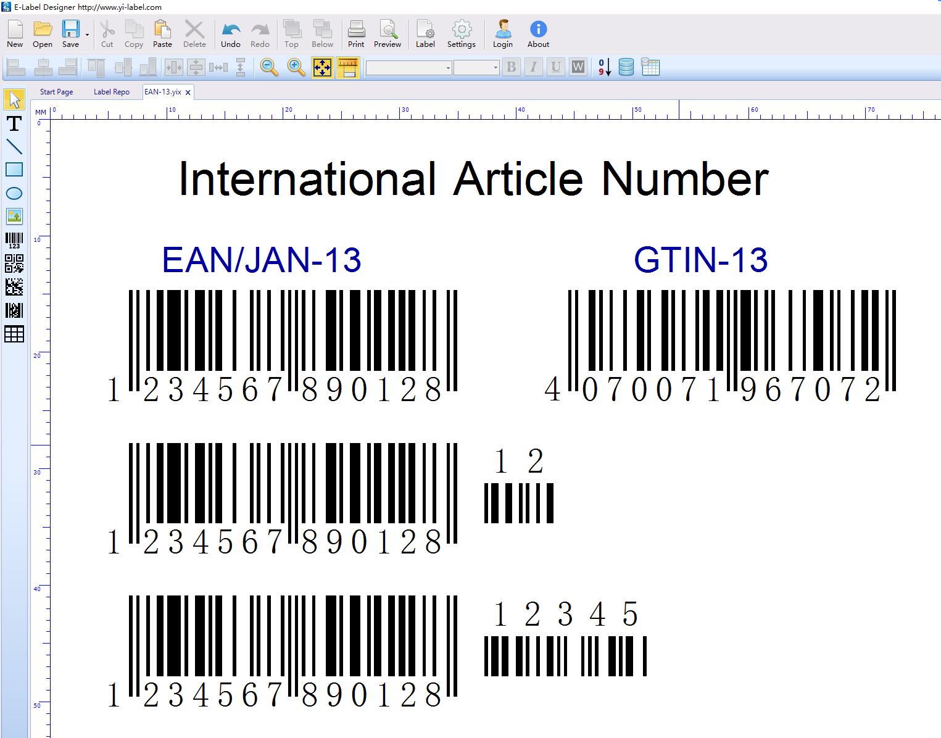Open the Save button dropdown arrow
The image size is (941, 738).
coord(87,35)
